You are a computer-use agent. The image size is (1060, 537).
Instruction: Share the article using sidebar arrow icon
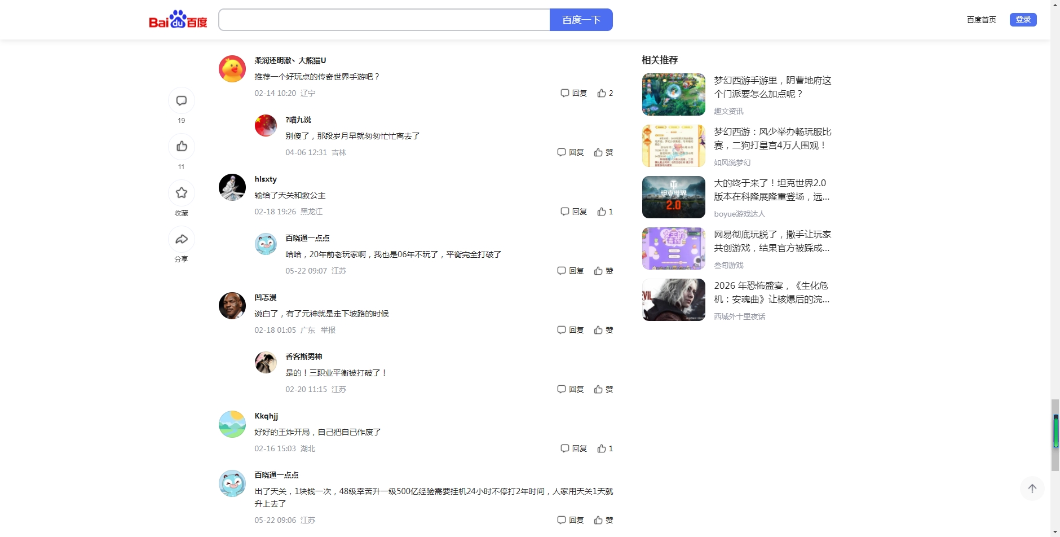[x=182, y=239]
